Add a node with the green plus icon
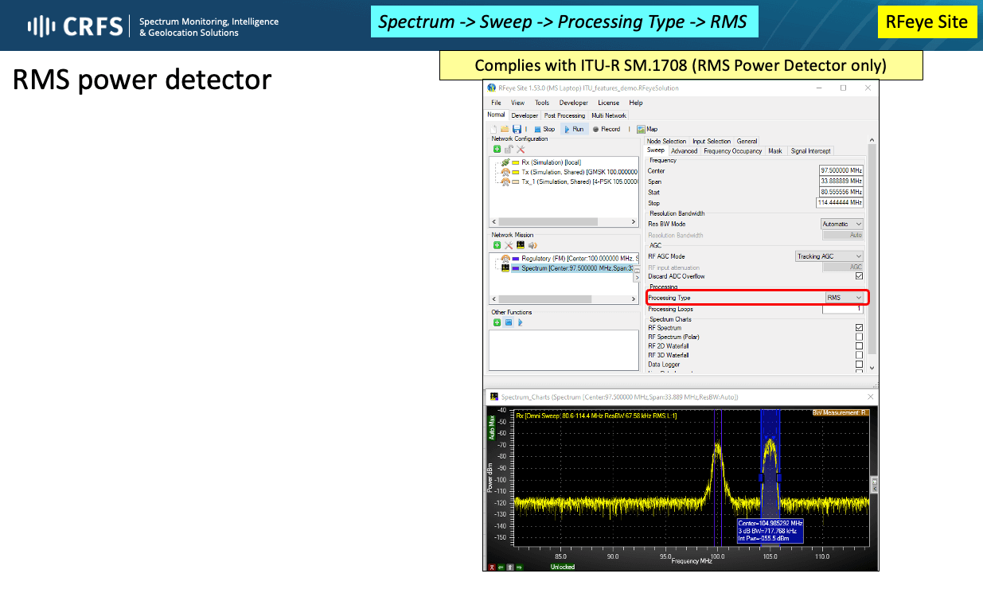The height and width of the screenshot is (593, 983). [496, 149]
